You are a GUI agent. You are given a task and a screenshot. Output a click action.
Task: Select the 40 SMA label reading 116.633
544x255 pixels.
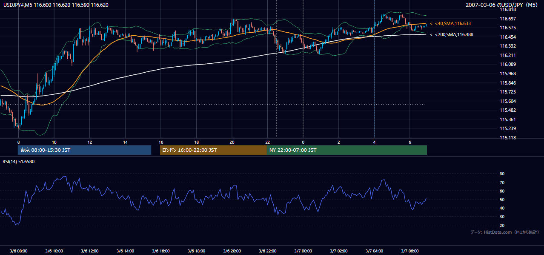coord(450,24)
